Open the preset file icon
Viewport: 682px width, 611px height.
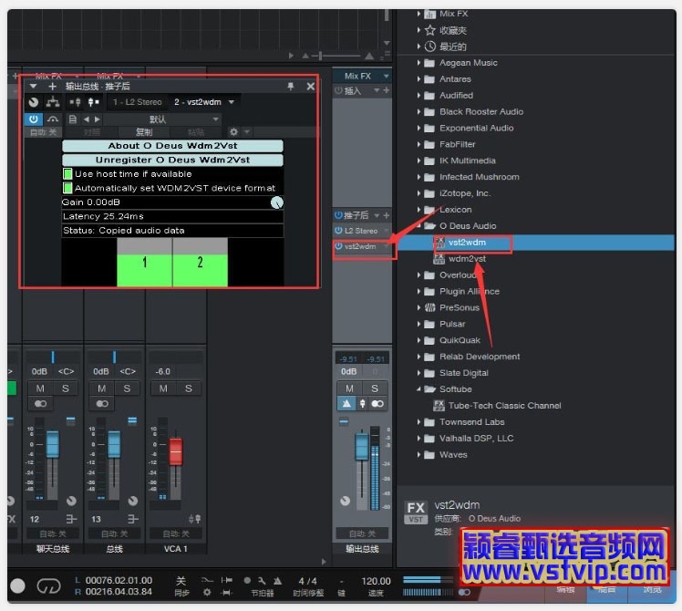click(73, 119)
